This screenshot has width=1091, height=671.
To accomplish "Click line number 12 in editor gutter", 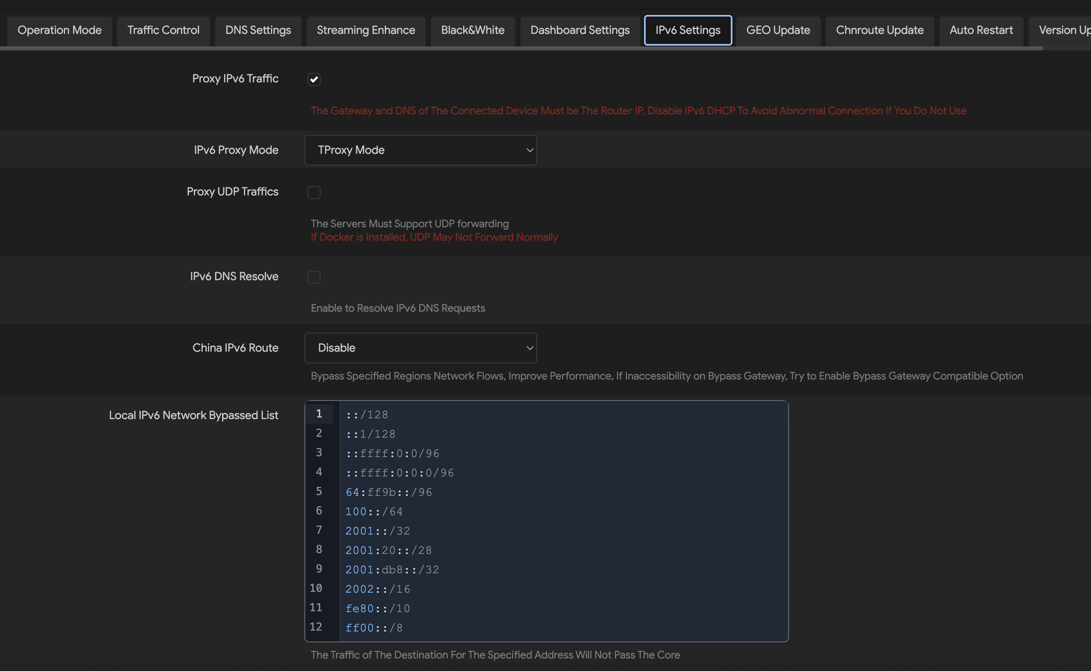I will tap(316, 627).
